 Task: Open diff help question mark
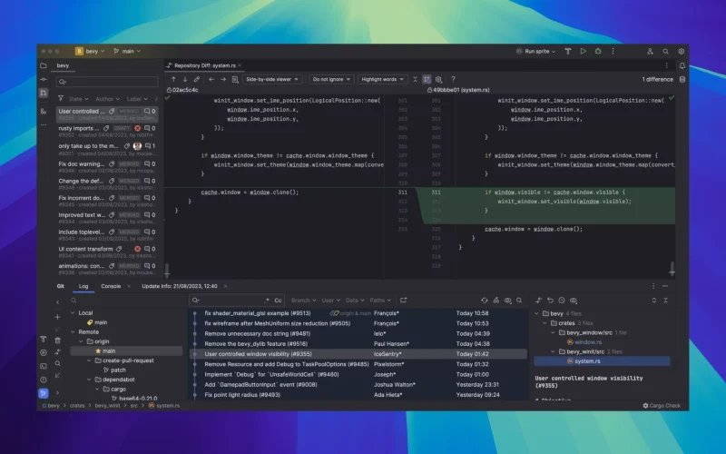pos(453,79)
